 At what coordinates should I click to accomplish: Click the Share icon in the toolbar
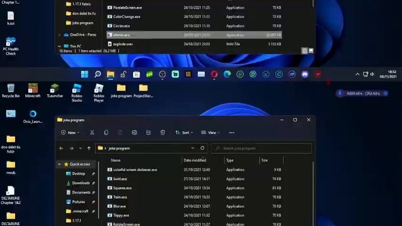pyautogui.click(x=148, y=132)
